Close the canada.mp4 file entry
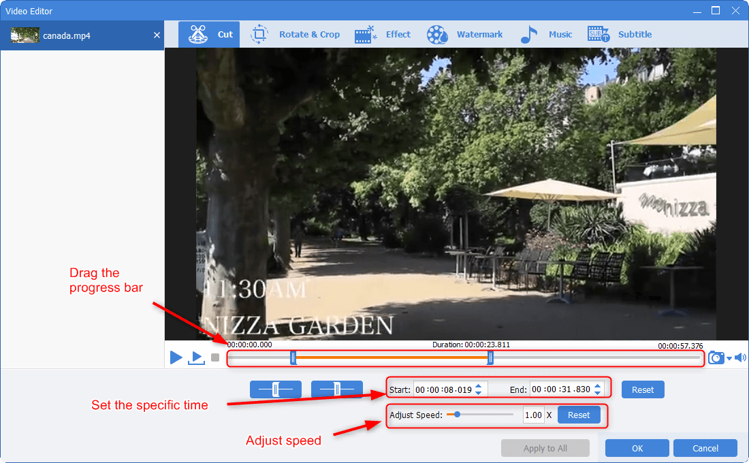 (x=157, y=35)
